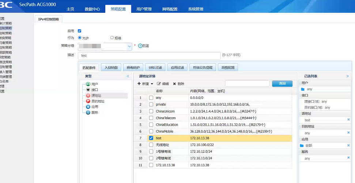Switch to the 病毒防护 tab

133,68
